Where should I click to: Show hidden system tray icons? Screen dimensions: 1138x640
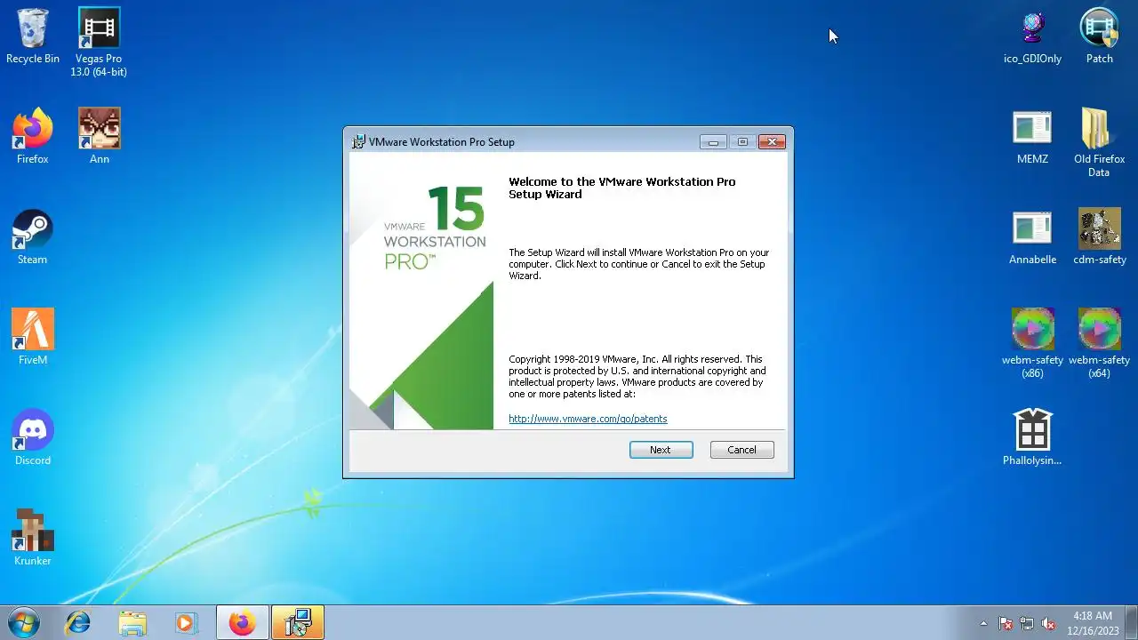[983, 623]
